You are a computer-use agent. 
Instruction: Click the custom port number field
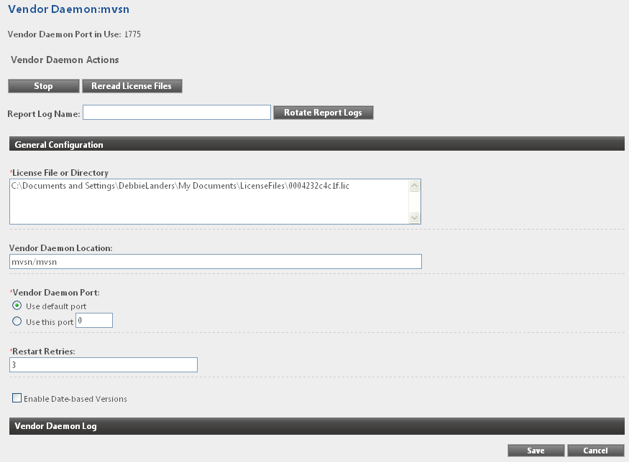(x=94, y=321)
